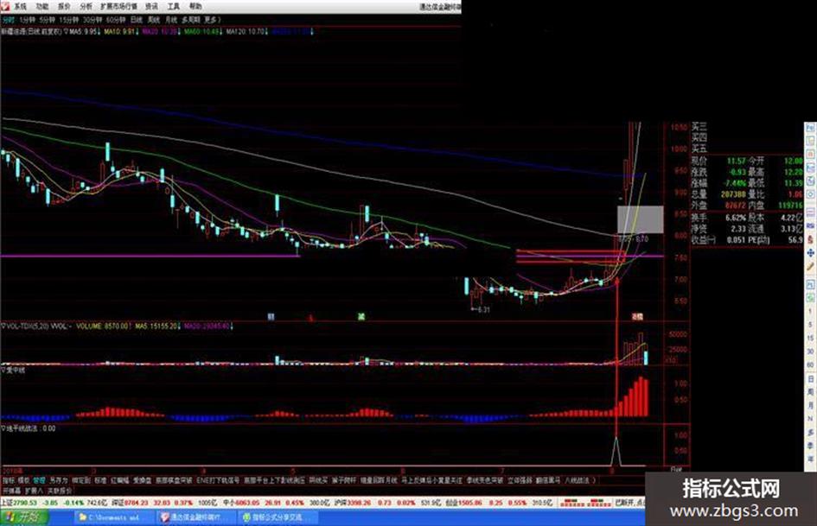Select the pencil drawing tool icon
The image size is (817, 526).
click(810, 267)
